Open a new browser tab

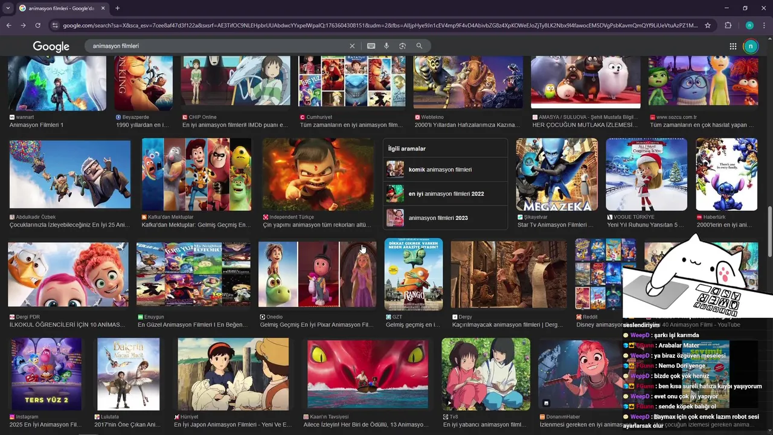click(117, 8)
